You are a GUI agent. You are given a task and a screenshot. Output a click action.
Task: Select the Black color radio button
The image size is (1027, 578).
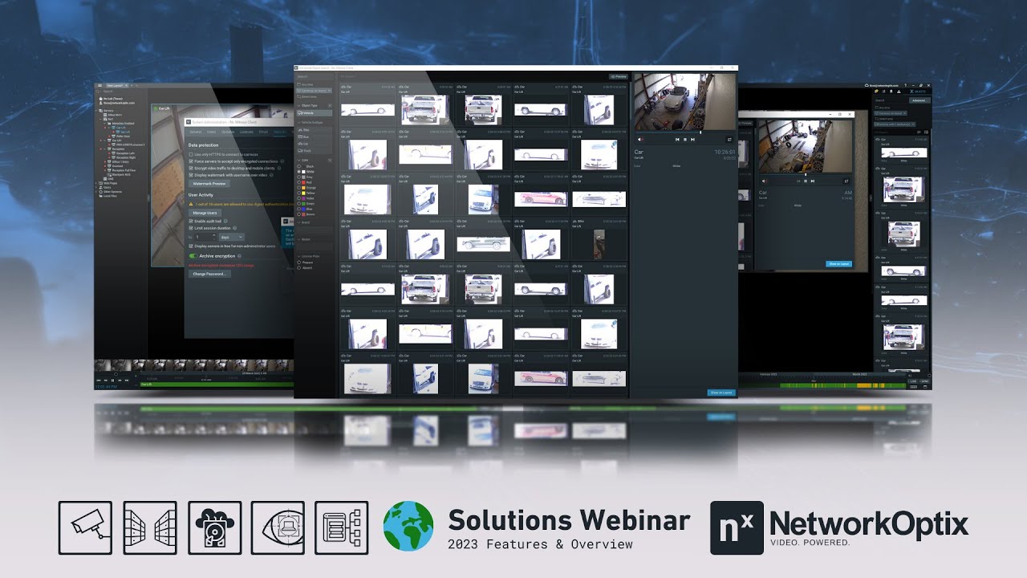[x=298, y=166]
